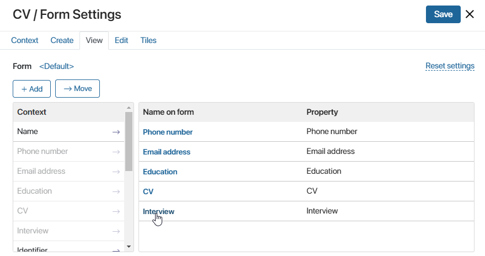The height and width of the screenshot is (256, 485).
Task: Open Education field in Name on form column
Action: (160, 172)
